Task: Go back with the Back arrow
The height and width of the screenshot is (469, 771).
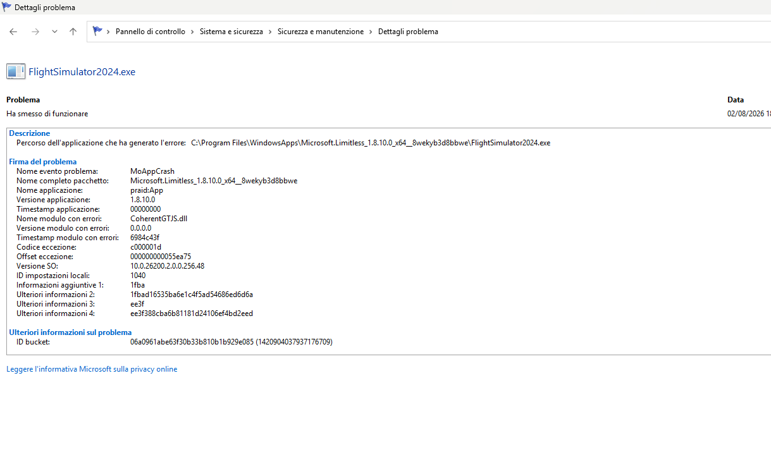Action: (13, 32)
